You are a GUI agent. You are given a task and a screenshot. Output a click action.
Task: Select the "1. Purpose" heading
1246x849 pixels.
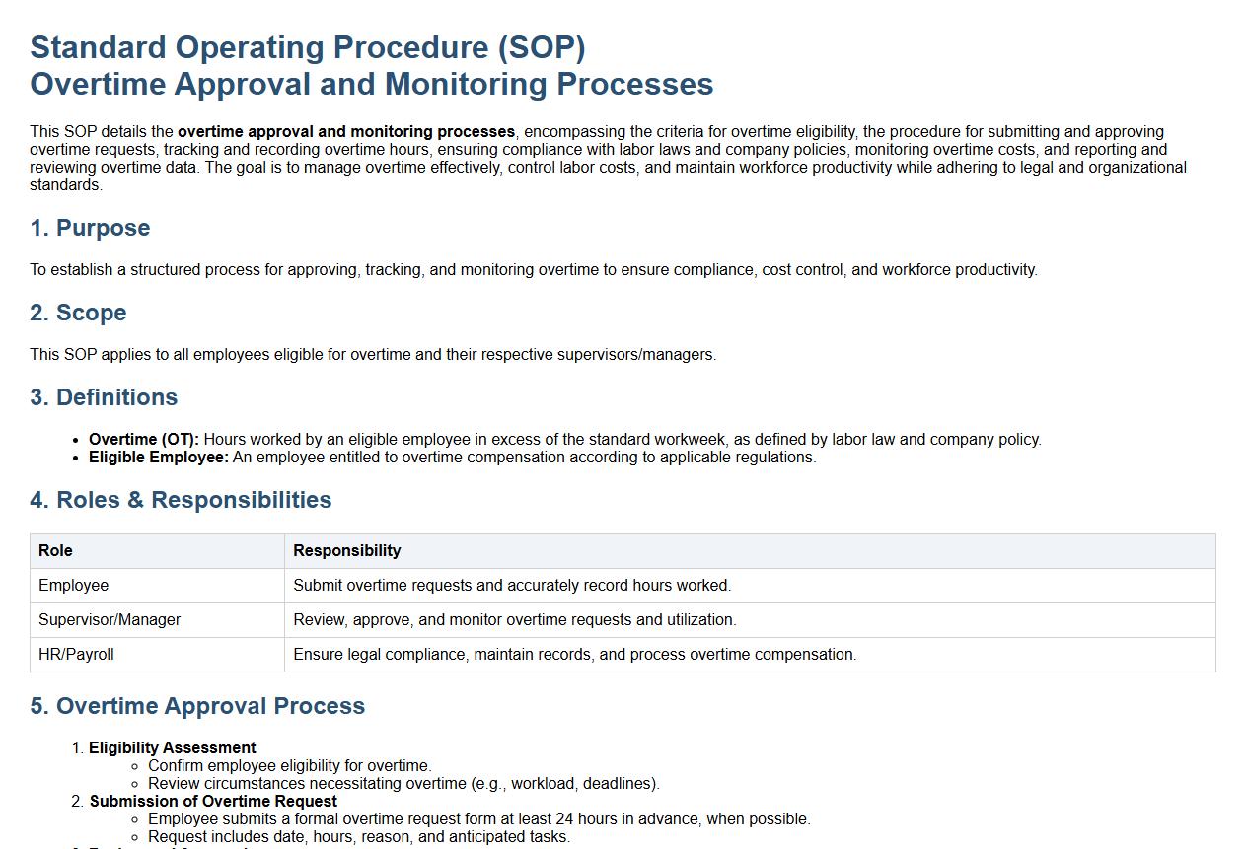pyautogui.click(x=90, y=228)
